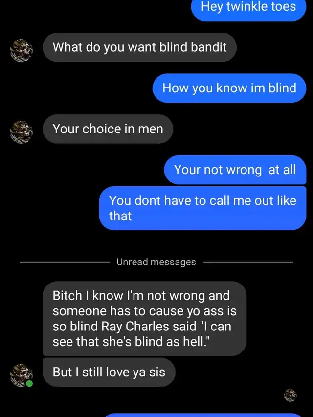The image size is (313, 417).
Task: Click the divider line right of "Unread messages"
Action: [248, 263]
